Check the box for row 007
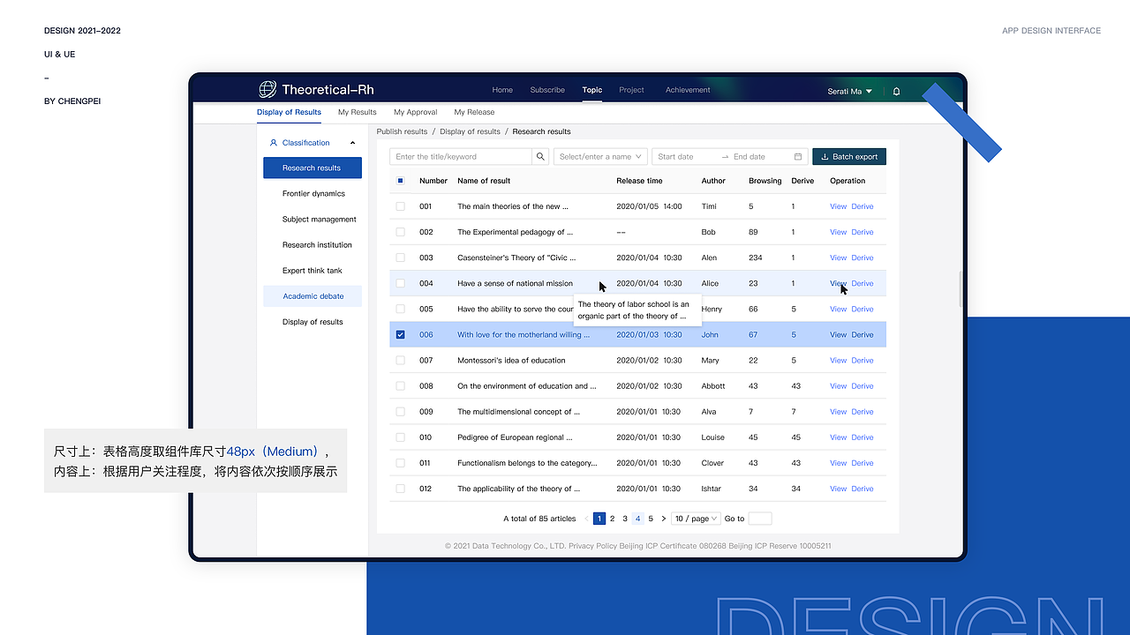Image resolution: width=1130 pixels, height=635 pixels. [x=400, y=360]
